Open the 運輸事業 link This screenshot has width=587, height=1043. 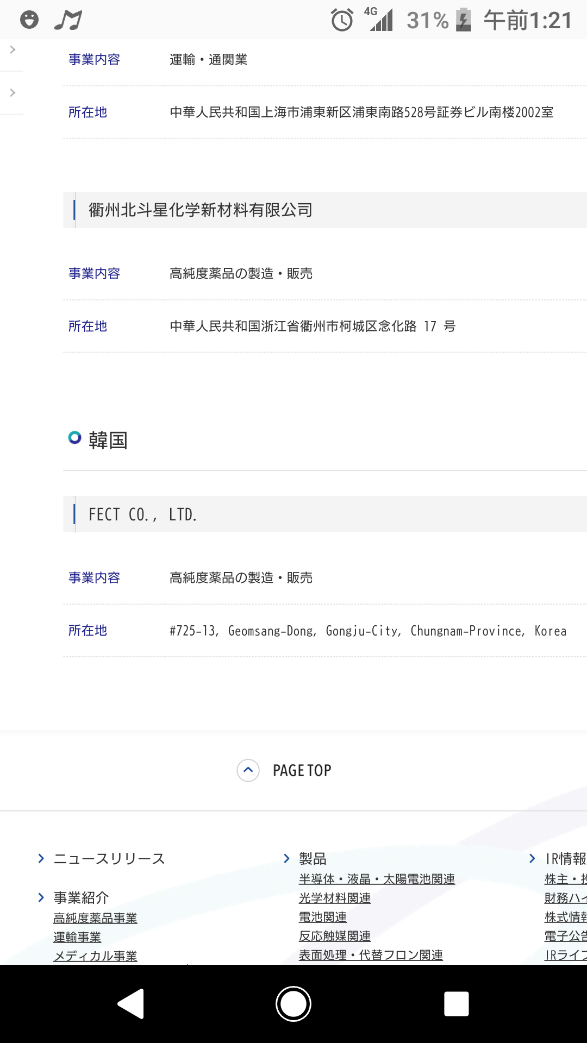click(x=77, y=937)
